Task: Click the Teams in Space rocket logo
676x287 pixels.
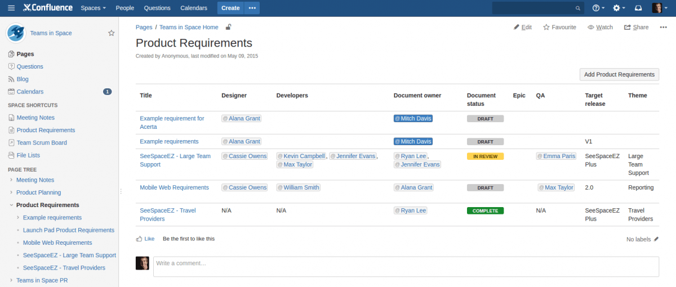Action: click(x=16, y=33)
